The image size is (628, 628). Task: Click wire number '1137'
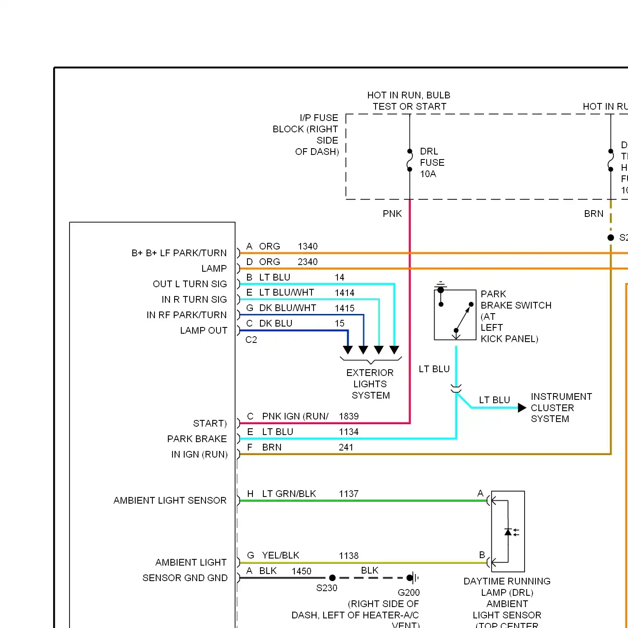tap(349, 494)
